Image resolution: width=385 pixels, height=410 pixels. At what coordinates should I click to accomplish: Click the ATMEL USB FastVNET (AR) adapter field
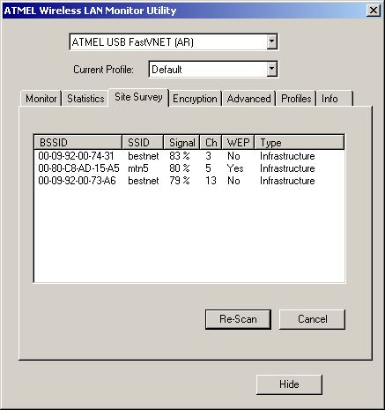174,42
